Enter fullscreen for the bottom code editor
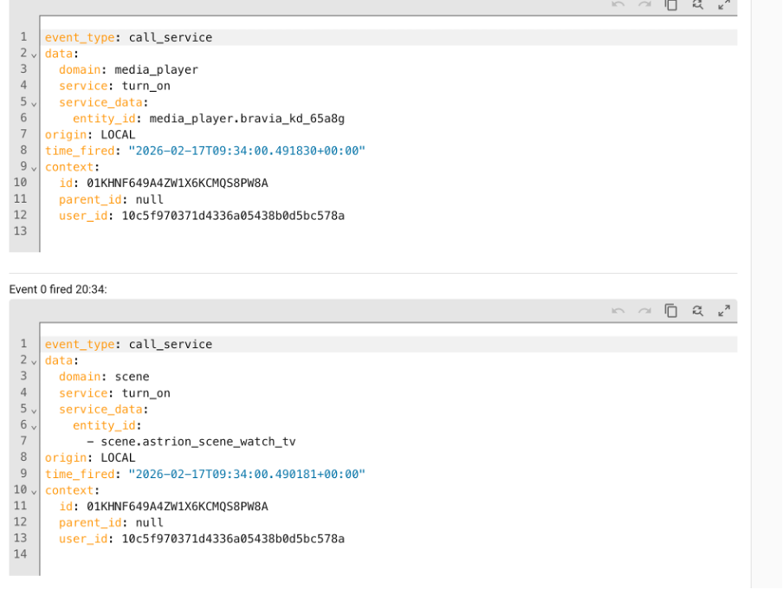 (724, 311)
